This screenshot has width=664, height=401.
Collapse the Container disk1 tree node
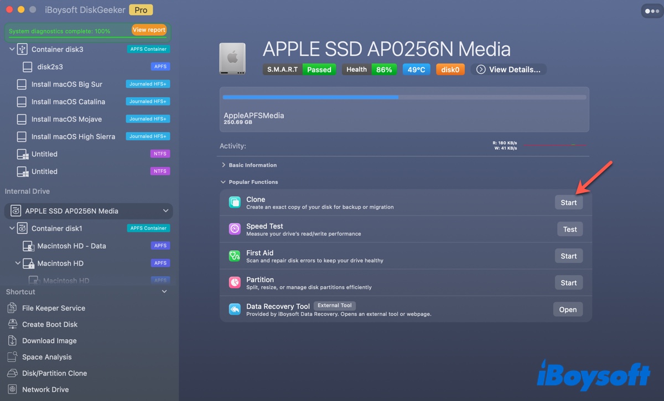12,228
